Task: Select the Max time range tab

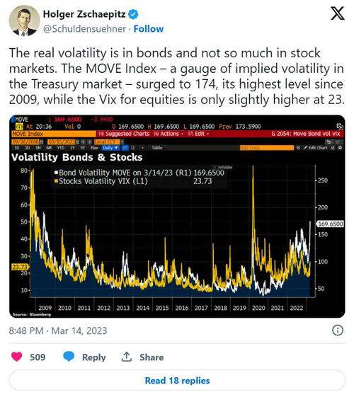Action: 94,148
